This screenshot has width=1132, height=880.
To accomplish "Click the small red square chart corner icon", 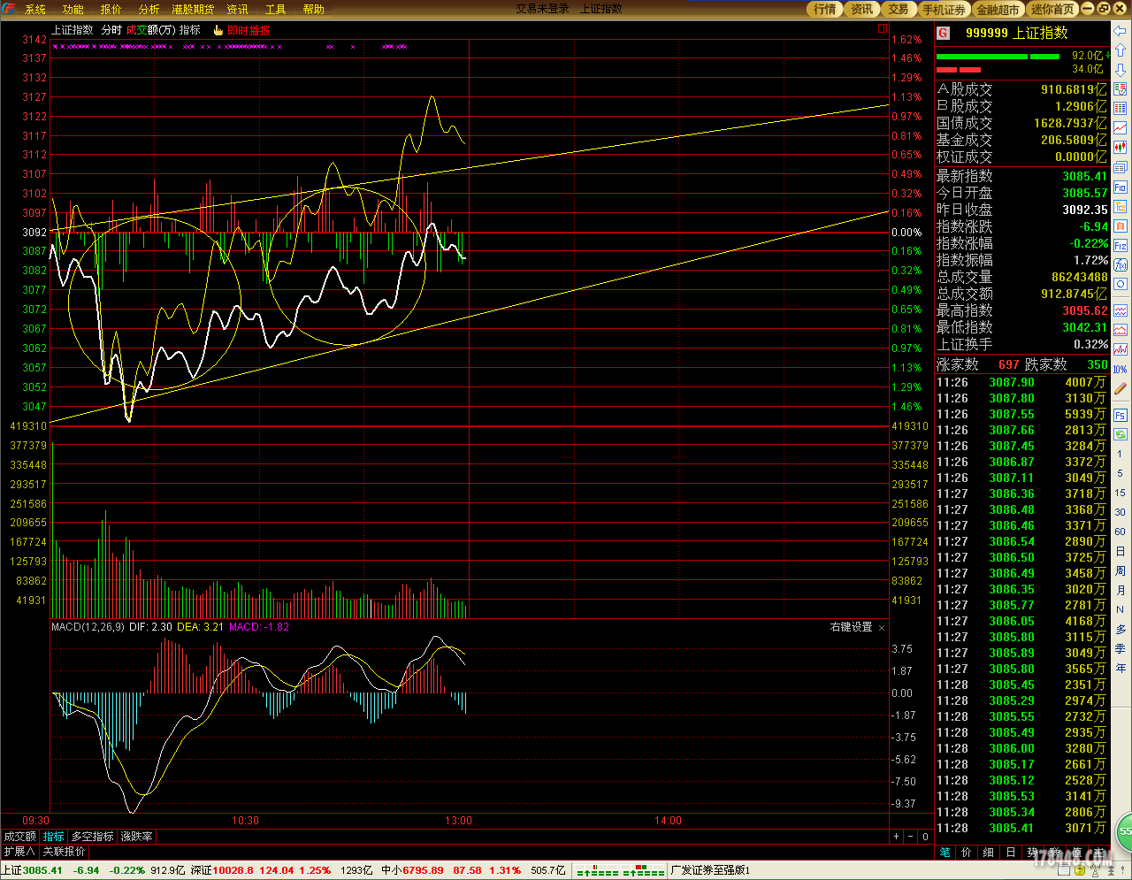I will tap(882, 28).
